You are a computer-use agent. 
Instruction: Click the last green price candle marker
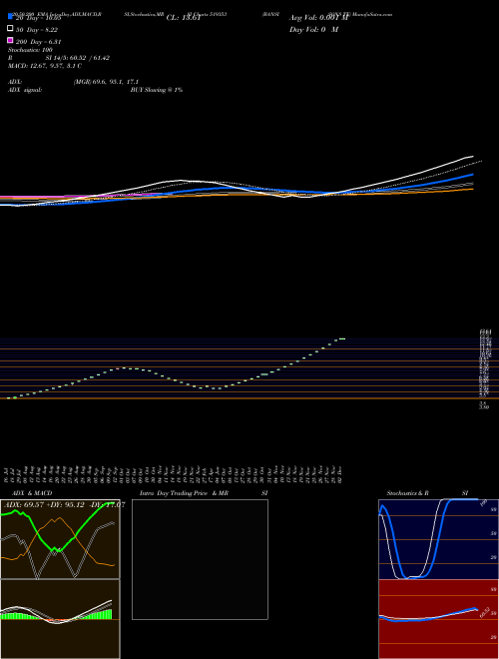pyautogui.click(x=342, y=338)
